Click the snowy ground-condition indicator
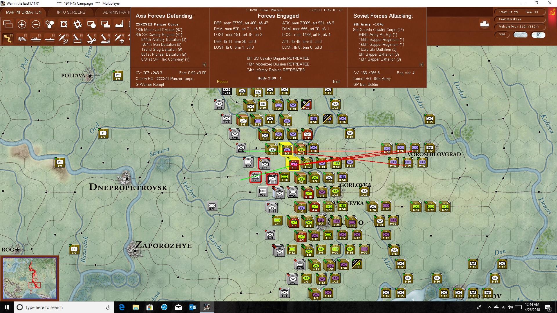This screenshot has height=313, width=557. point(520,35)
